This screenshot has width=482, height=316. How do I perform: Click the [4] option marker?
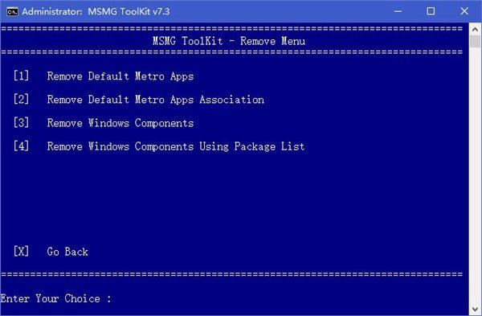[x=21, y=146]
